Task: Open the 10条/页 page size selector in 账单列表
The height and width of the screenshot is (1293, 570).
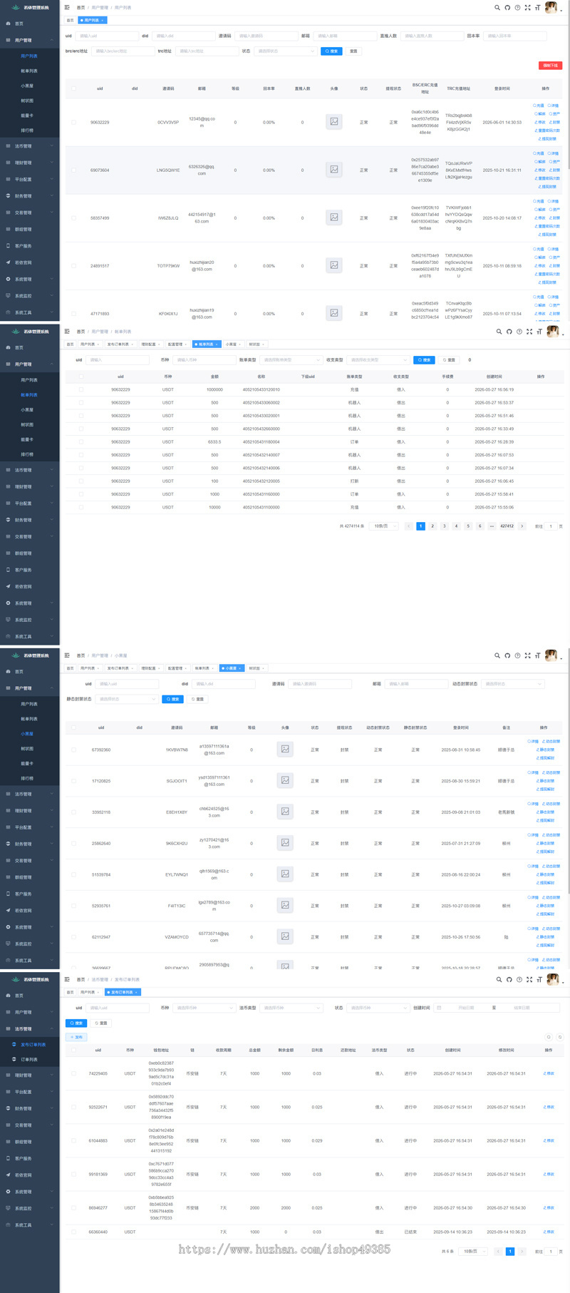Action: (383, 526)
